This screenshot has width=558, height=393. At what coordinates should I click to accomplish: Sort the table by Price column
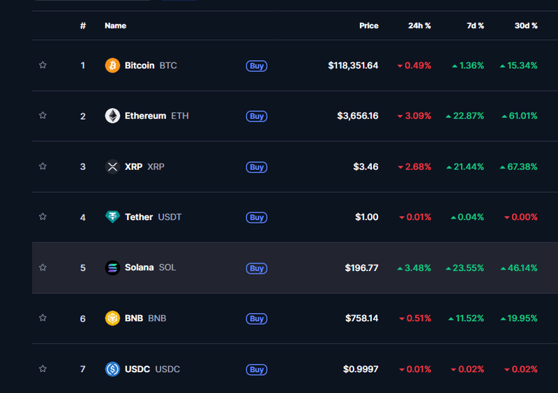point(368,26)
